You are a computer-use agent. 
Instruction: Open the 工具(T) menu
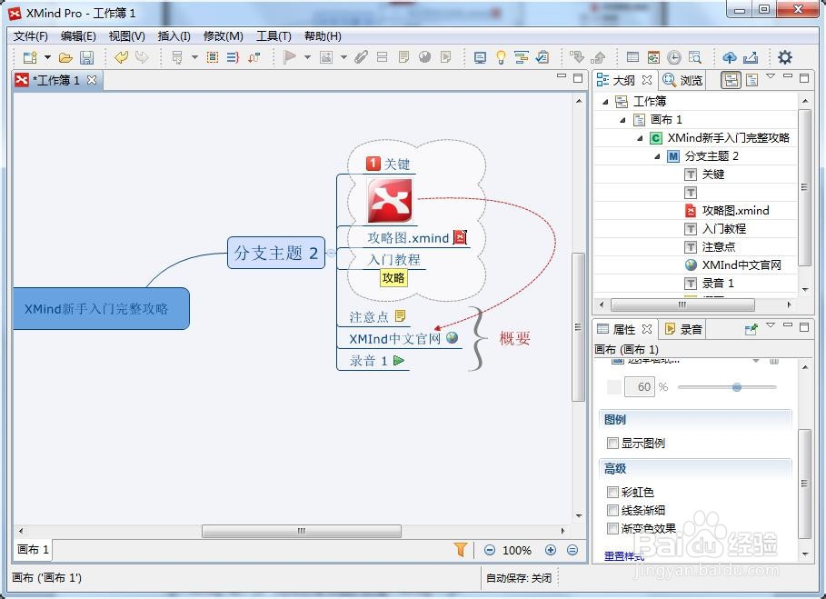pos(274,36)
